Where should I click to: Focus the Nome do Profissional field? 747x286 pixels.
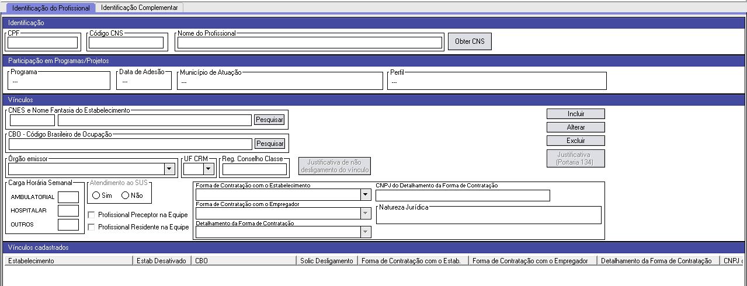coord(310,43)
